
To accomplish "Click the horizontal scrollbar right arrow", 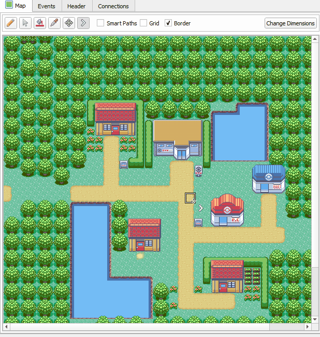I will pyautogui.click(x=308, y=327).
